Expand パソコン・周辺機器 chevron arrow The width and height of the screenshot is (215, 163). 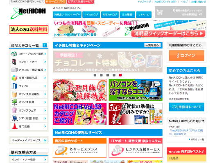click(45, 70)
